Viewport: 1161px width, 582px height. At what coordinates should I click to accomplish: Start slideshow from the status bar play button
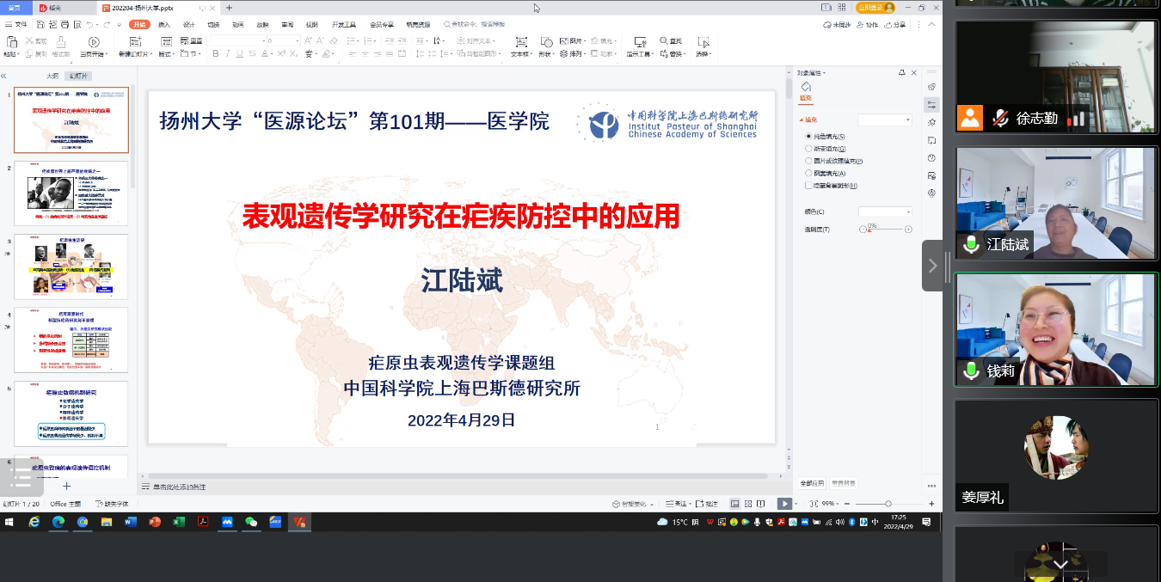[783, 504]
